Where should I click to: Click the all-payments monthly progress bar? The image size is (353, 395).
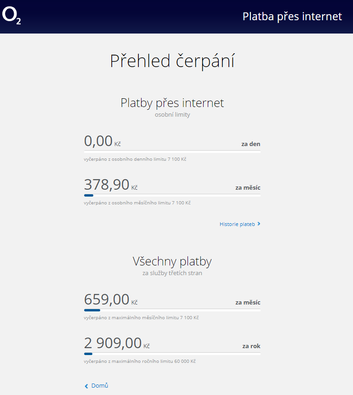[172, 310]
